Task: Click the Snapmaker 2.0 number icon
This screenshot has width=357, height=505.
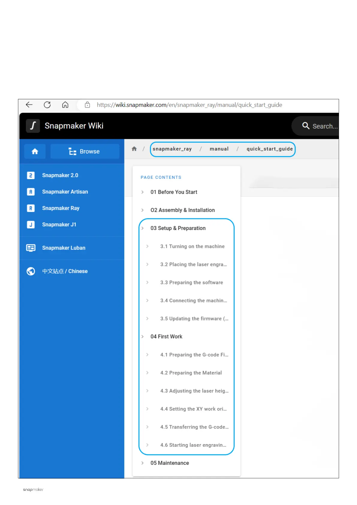Action: click(31, 175)
